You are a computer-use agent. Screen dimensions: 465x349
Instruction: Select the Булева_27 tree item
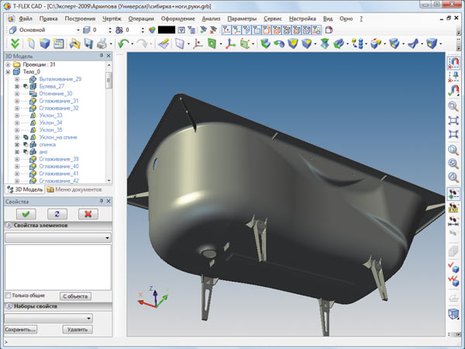[x=52, y=86]
